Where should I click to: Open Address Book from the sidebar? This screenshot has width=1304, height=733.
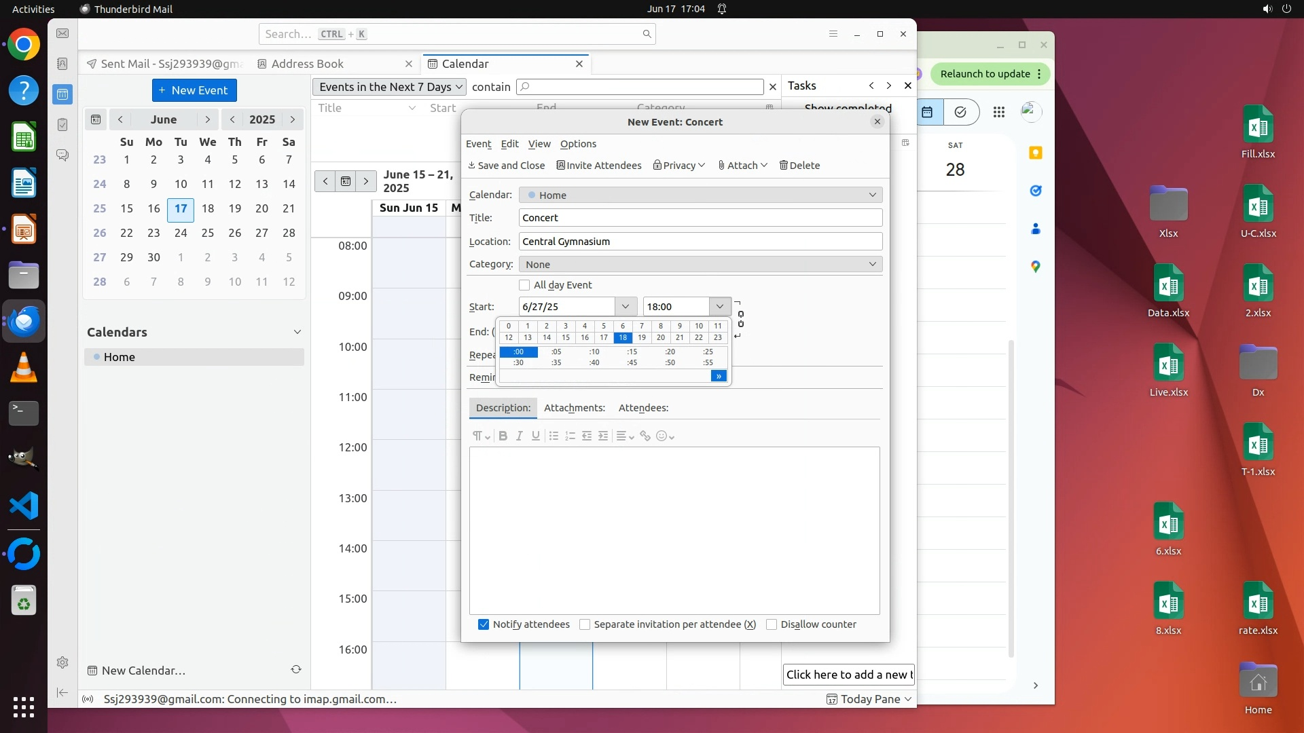[x=62, y=64]
